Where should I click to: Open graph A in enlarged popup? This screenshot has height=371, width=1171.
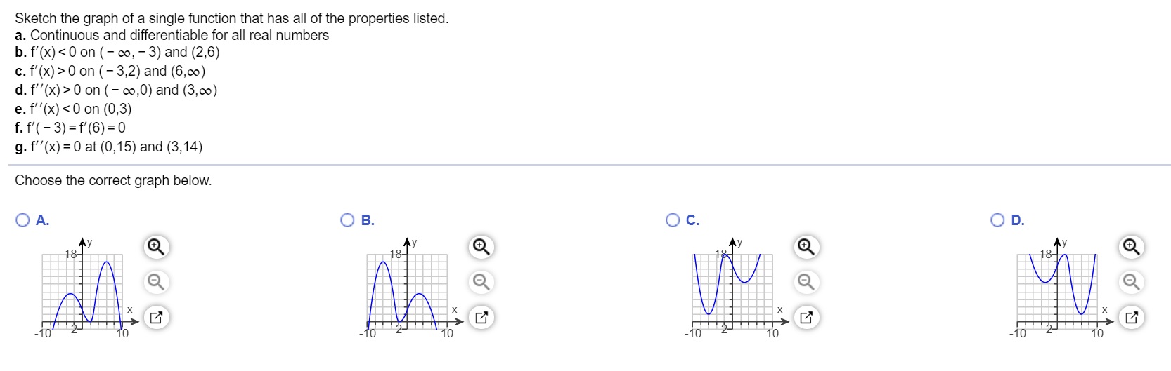pyautogui.click(x=157, y=318)
